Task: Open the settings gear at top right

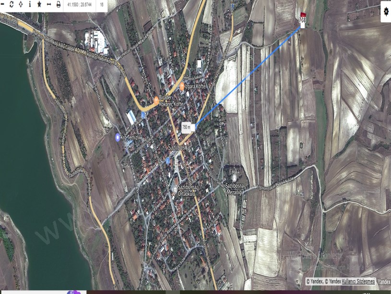Action: click(386, 10)
